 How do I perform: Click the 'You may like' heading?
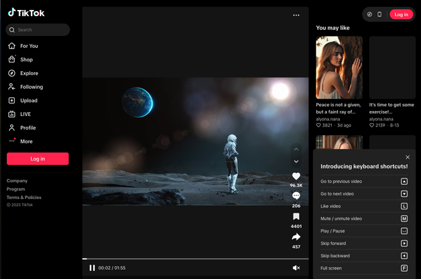(x=332, y=28)
